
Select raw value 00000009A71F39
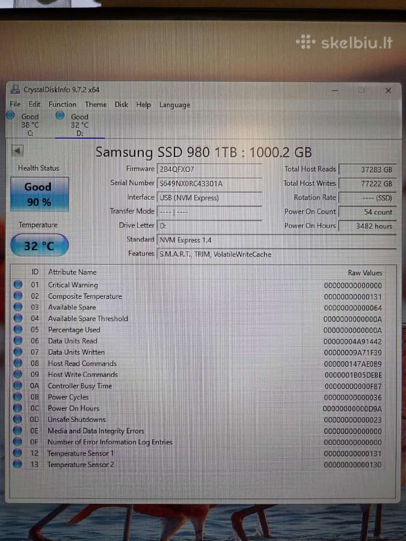pos(352,353)
